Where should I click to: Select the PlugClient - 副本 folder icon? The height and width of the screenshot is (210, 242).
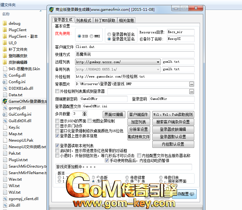click(5, 36)
